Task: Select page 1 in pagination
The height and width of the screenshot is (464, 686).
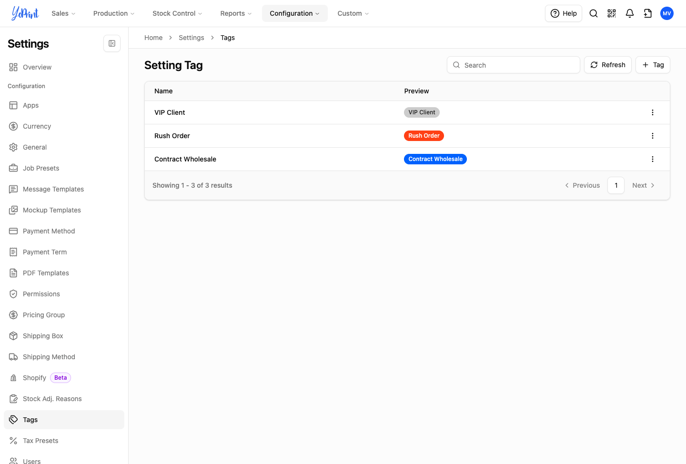Action: [616, 185]
